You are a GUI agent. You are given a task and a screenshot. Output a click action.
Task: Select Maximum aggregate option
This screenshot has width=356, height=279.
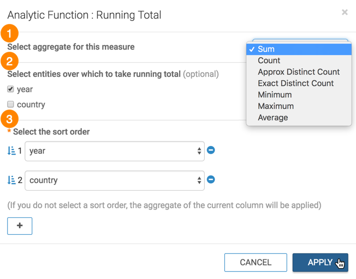pos(276,106)
